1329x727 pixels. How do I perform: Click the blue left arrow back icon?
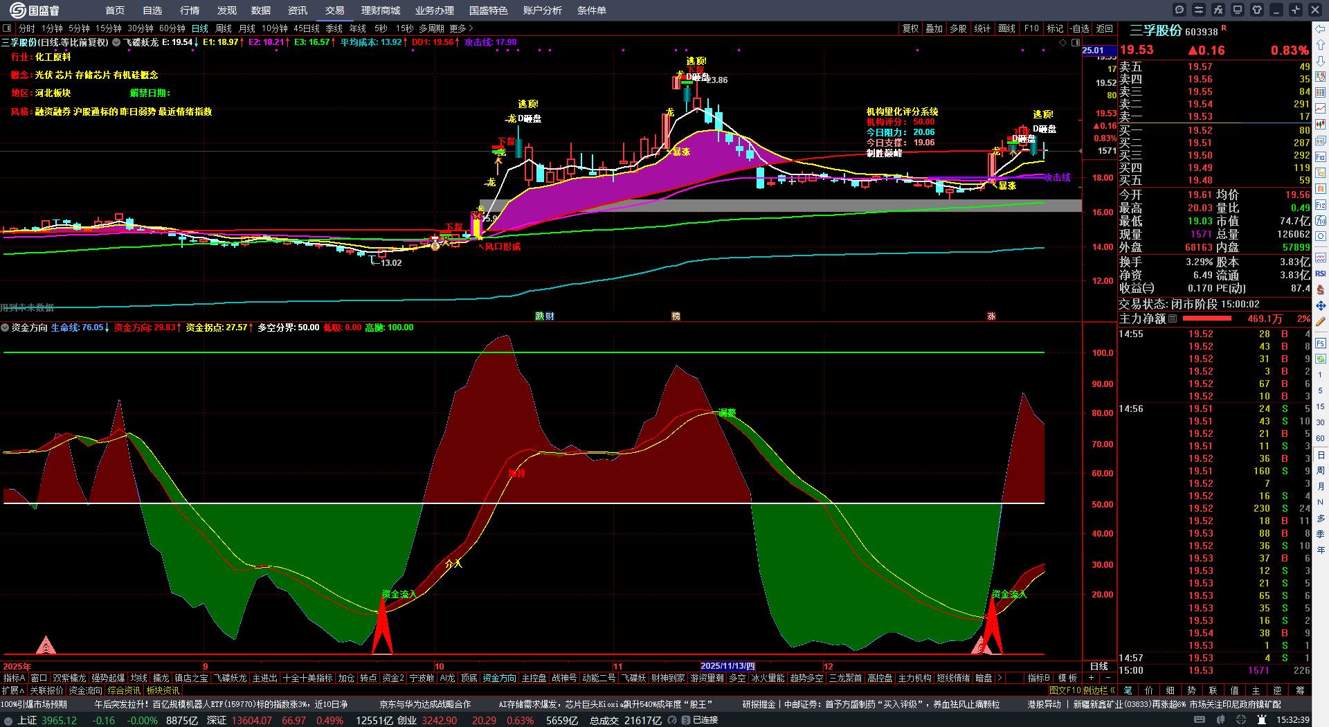[1321, 28]
